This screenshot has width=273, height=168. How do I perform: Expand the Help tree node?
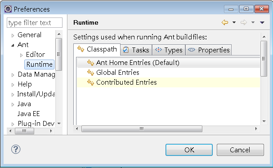(13, 85)
